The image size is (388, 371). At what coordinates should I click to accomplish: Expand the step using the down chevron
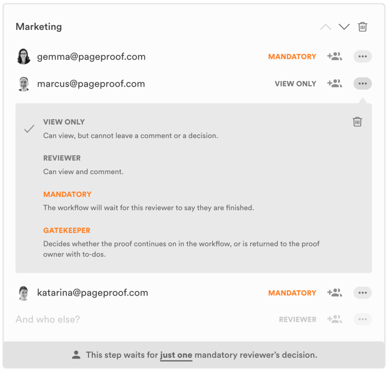[x=344, y=26]
